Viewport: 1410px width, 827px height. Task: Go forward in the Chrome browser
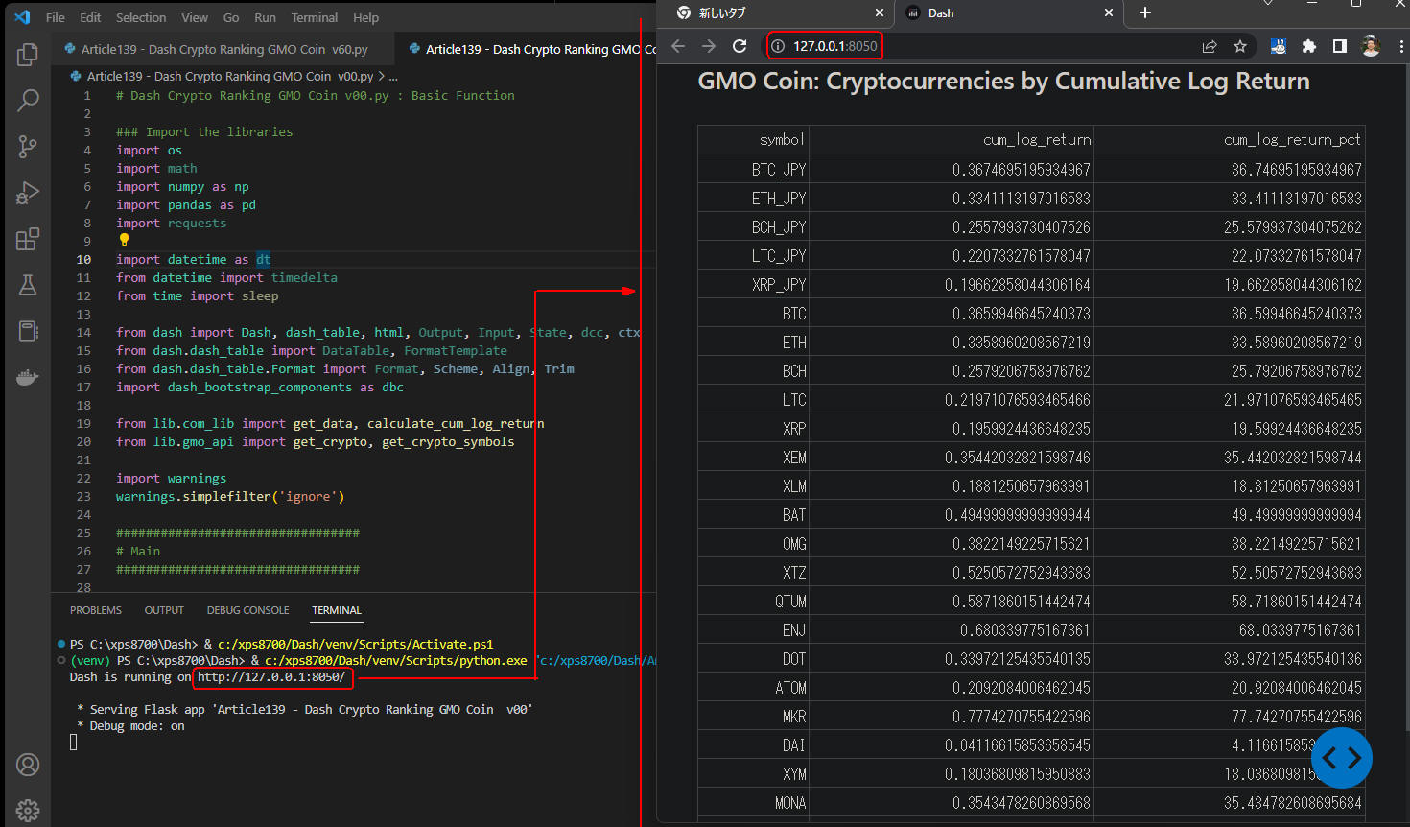[x=709, y=46]
